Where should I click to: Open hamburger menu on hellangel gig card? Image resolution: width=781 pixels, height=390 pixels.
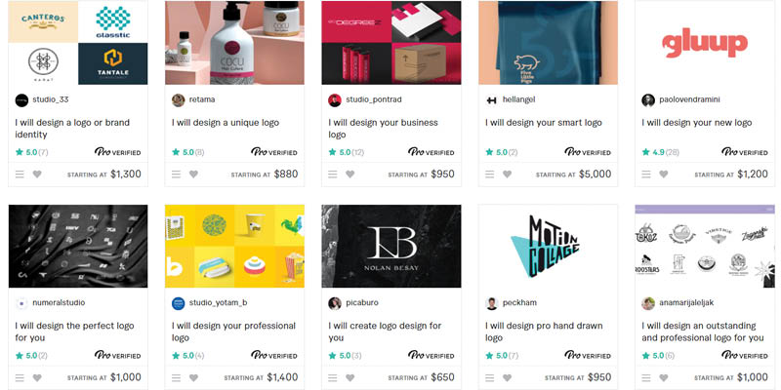[x=490, y=175]
